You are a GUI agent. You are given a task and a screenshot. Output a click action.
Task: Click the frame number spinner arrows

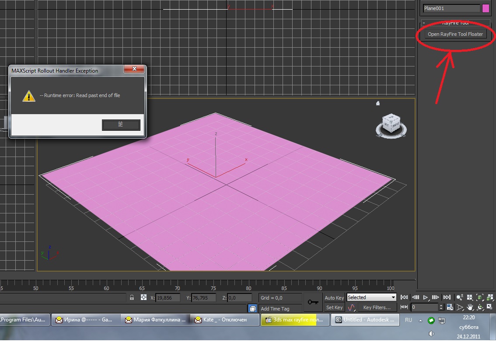pos(441,307)
